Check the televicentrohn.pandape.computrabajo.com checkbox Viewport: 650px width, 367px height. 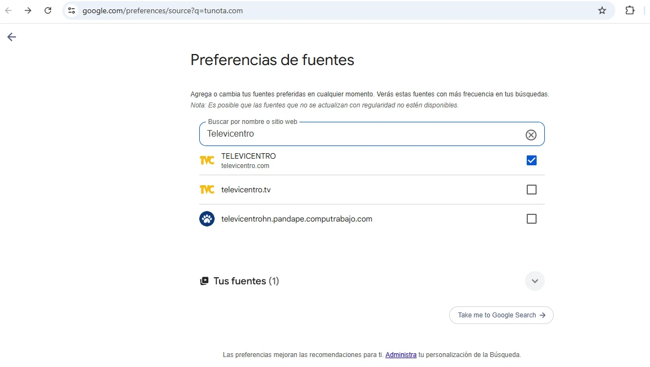(532, 219)
